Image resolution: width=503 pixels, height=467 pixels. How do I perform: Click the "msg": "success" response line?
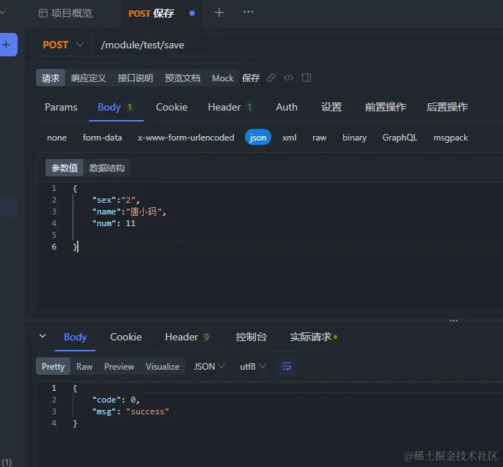click(x=131, y=411)
